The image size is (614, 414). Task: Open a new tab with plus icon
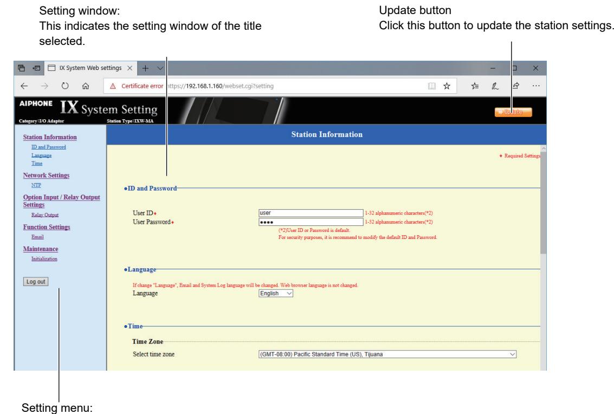145,68
